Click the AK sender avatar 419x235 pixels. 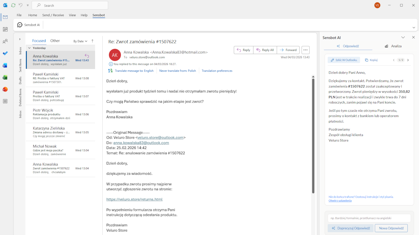[115, 55]
